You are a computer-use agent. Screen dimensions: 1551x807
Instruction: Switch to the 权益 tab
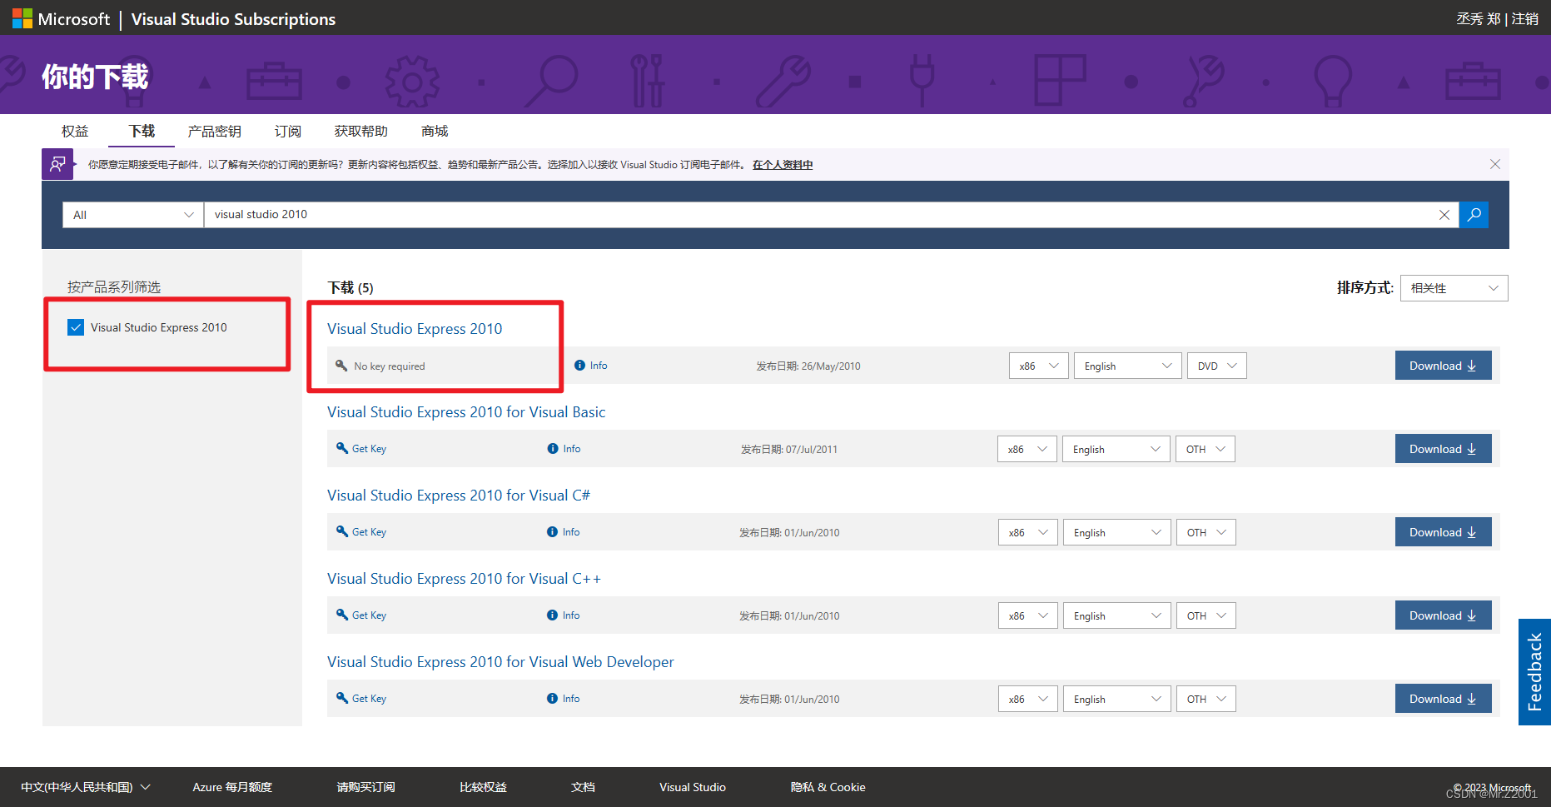pos(75,131)
